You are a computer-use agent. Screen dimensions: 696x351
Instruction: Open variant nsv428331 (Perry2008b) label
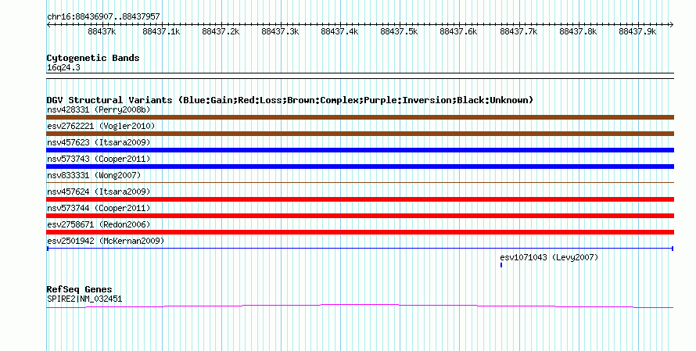pyautogui.click(x=99, y=109)
